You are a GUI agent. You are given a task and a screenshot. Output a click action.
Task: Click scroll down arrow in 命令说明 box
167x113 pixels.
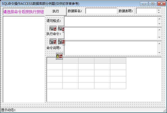(x=159, y=53)
